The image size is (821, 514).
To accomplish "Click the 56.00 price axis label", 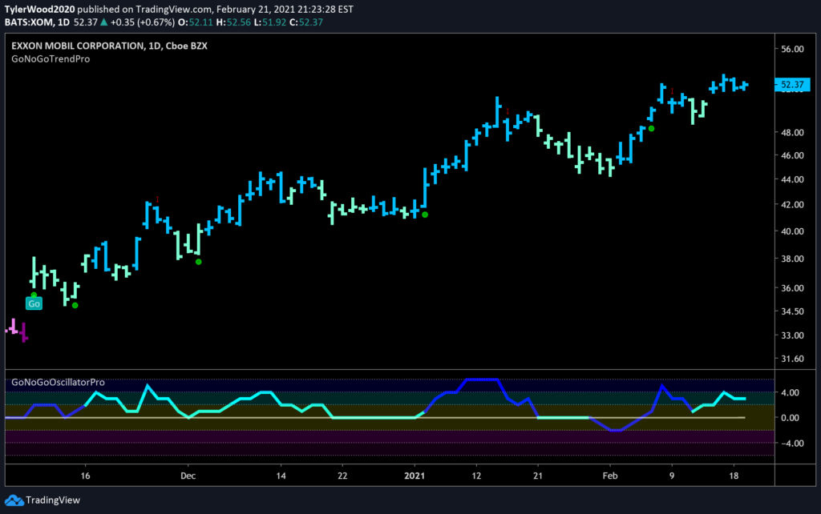I will pos(791,49).
